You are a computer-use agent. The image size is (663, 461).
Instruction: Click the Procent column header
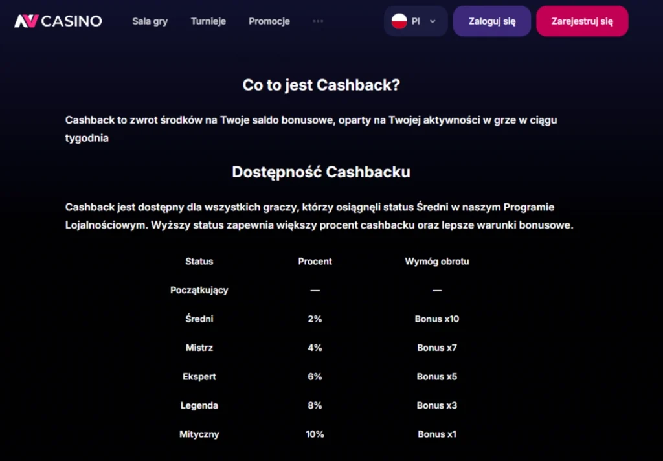point(315,262)
